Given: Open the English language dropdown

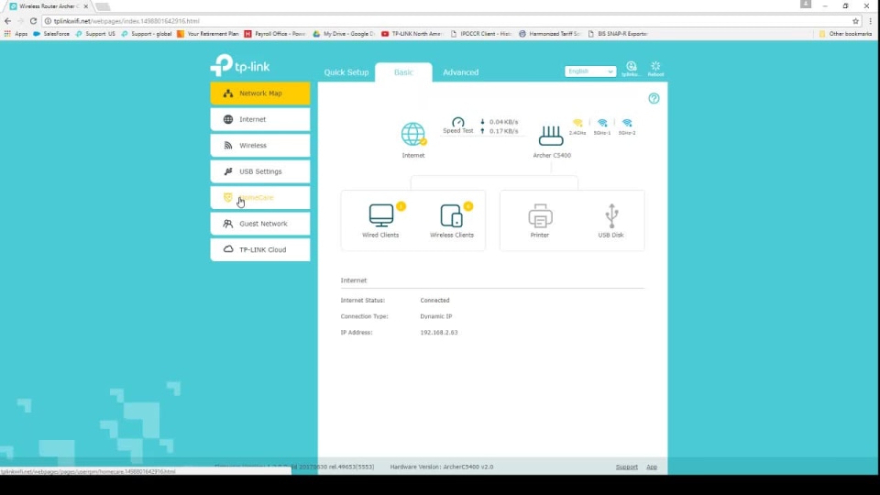Looking at the screenshot, I should (589, 71).
